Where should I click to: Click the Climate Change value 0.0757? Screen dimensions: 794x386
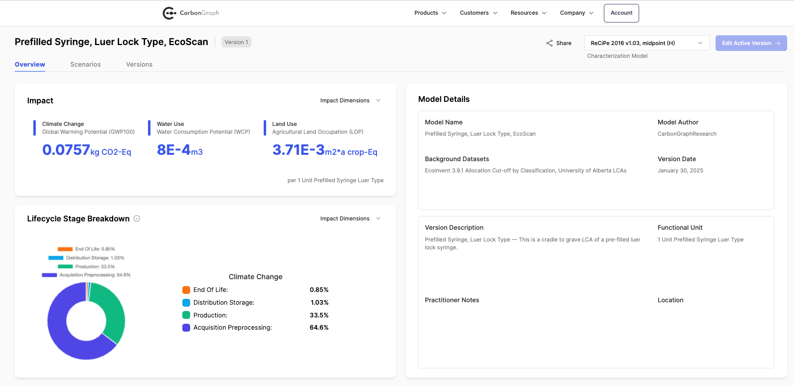pyautogui.click(x=66, y=150)
